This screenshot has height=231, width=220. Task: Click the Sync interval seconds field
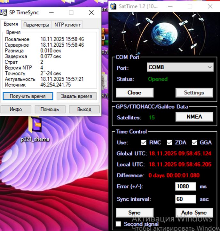tap(185, 199)
